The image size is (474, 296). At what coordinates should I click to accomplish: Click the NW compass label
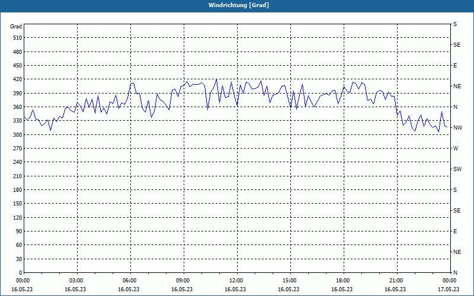tap(457, 128)
